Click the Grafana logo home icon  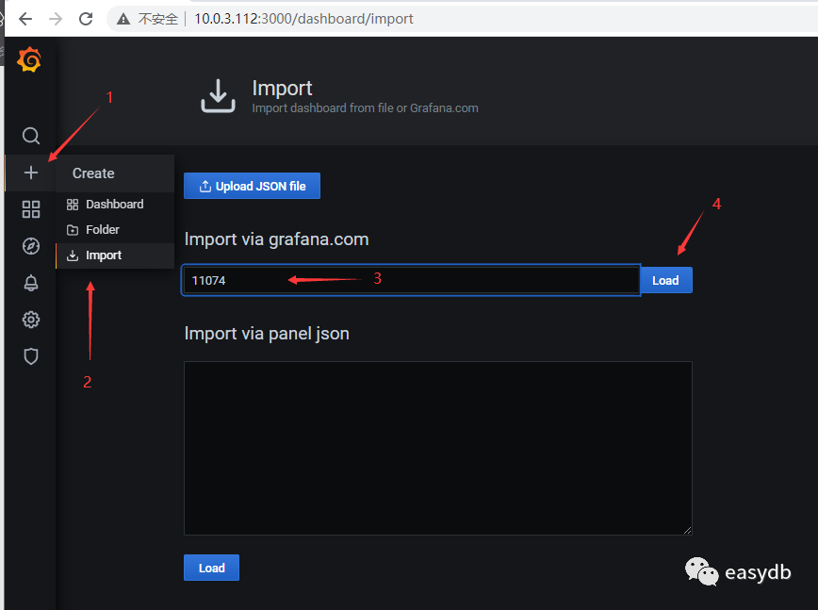[30, 61]
